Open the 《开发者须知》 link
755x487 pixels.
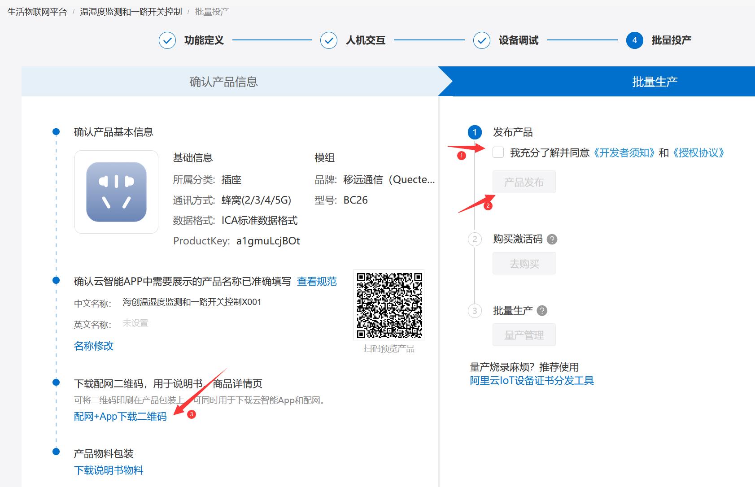pyautogui.click(x=624, y=153)
